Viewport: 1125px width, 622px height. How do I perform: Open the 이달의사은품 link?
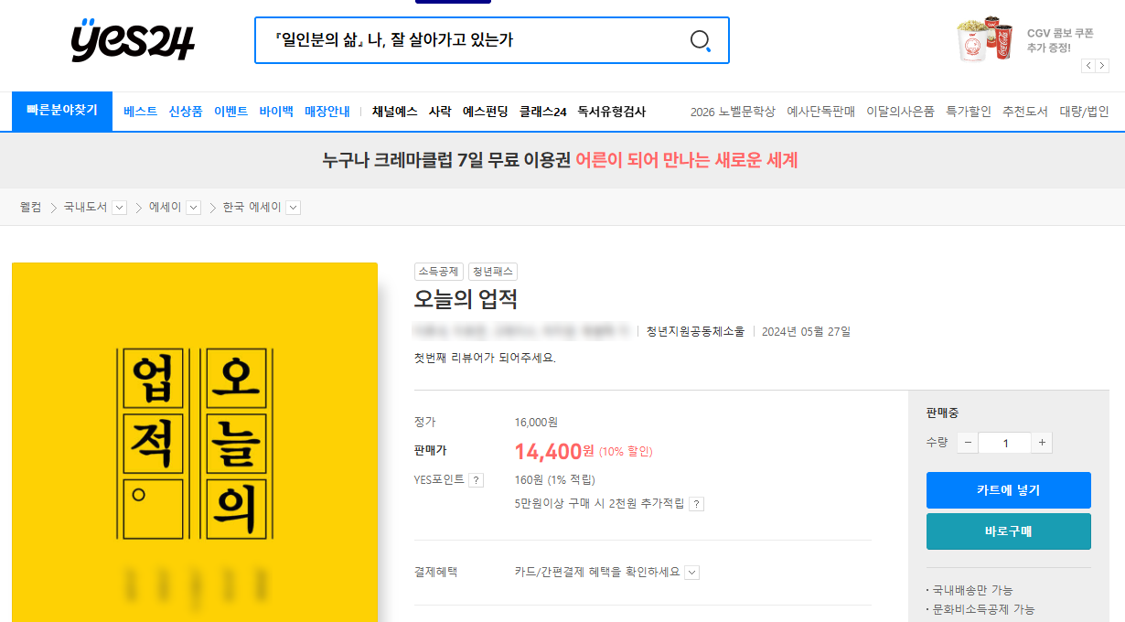pyautogui.click(x=900, y=112)
